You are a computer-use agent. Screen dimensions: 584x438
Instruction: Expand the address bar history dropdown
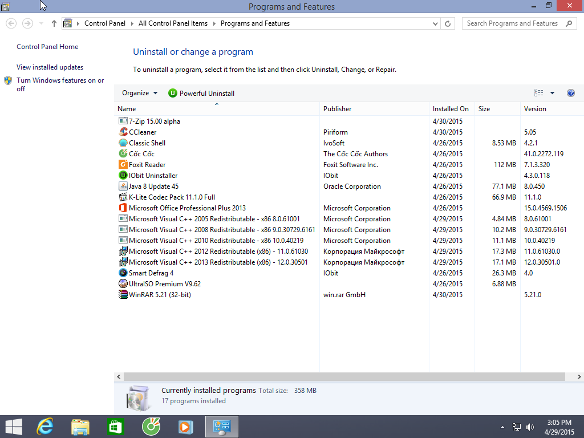tap(436, 24)
